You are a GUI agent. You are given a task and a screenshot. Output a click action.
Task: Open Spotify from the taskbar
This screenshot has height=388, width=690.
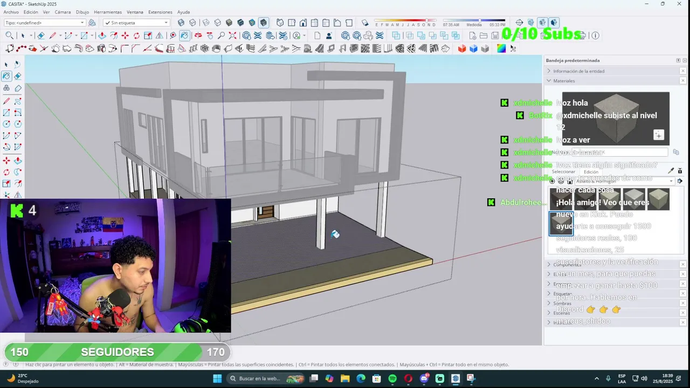[x=392, y=378]
